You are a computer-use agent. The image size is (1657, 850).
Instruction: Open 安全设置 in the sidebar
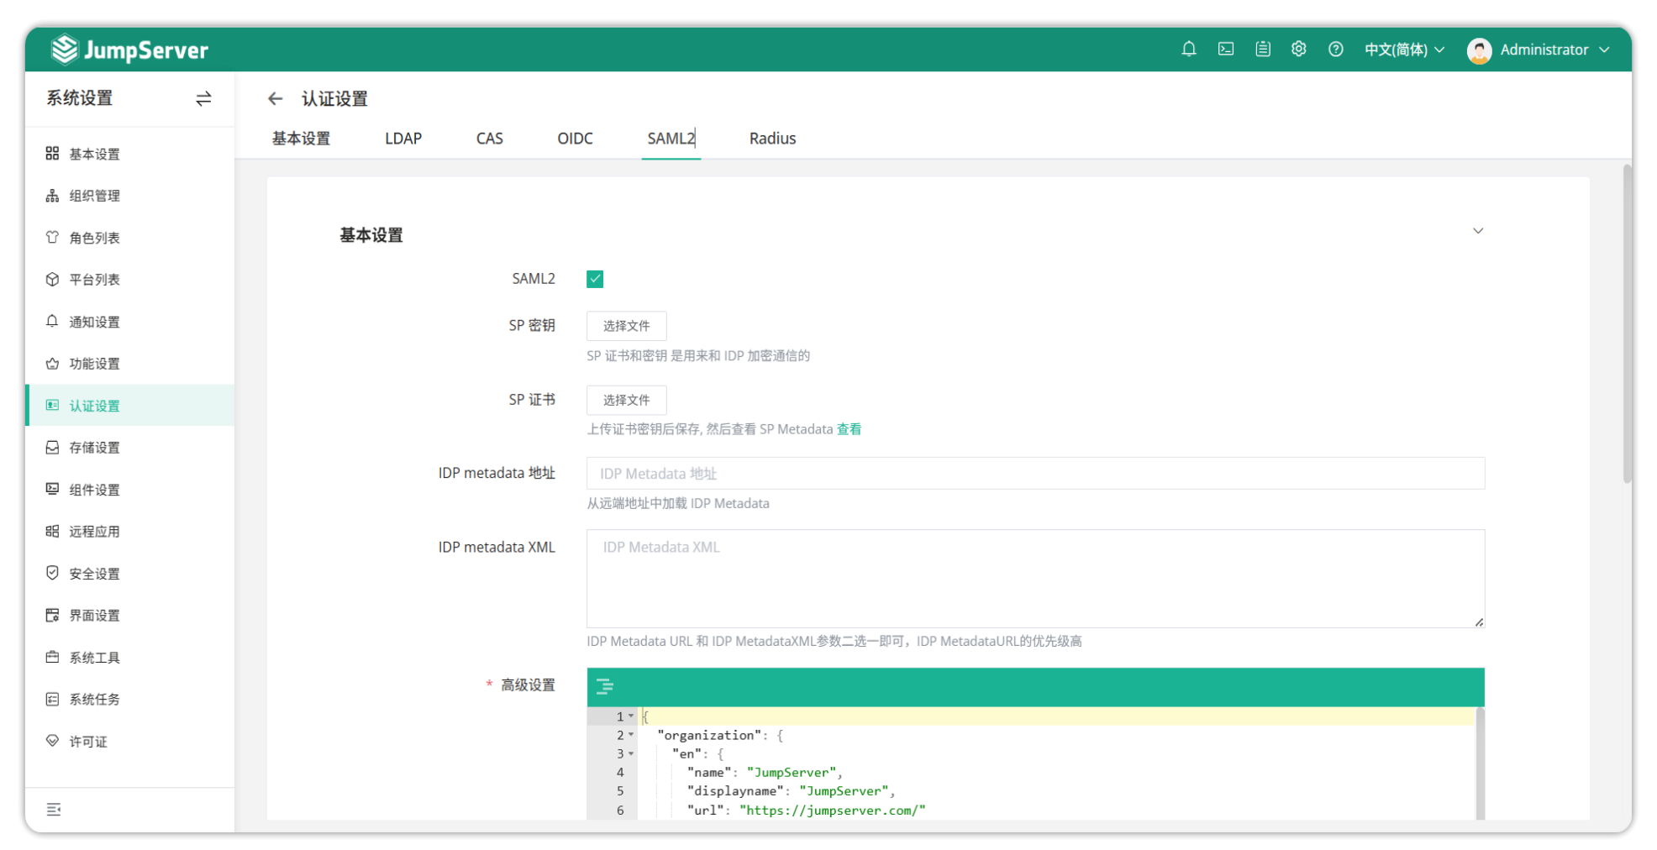(94, 574)
